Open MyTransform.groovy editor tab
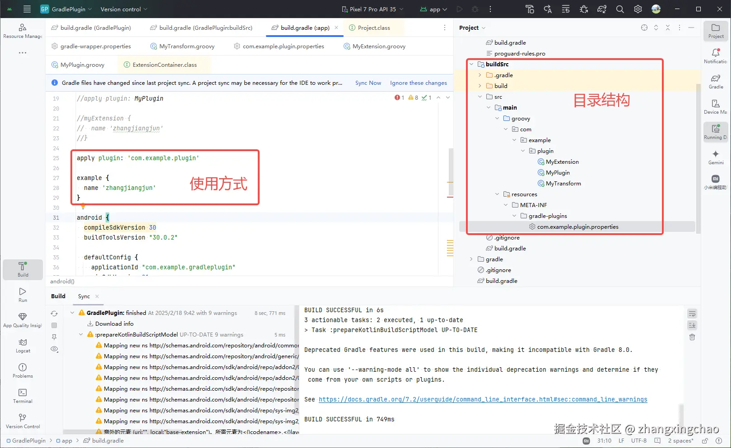This screenshot has height=448, width=731. tap(182, 46)
